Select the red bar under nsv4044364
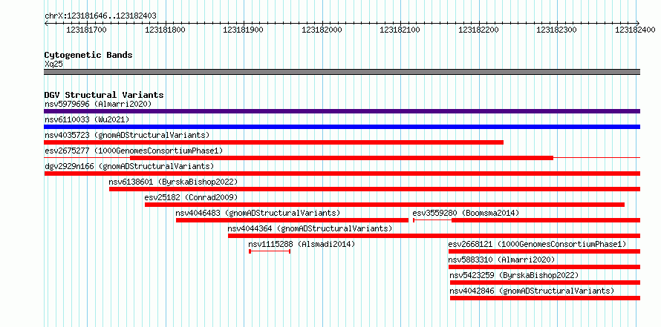Viewport: 661px width, 327px height. pyautogui.click(x=434, y=236)
